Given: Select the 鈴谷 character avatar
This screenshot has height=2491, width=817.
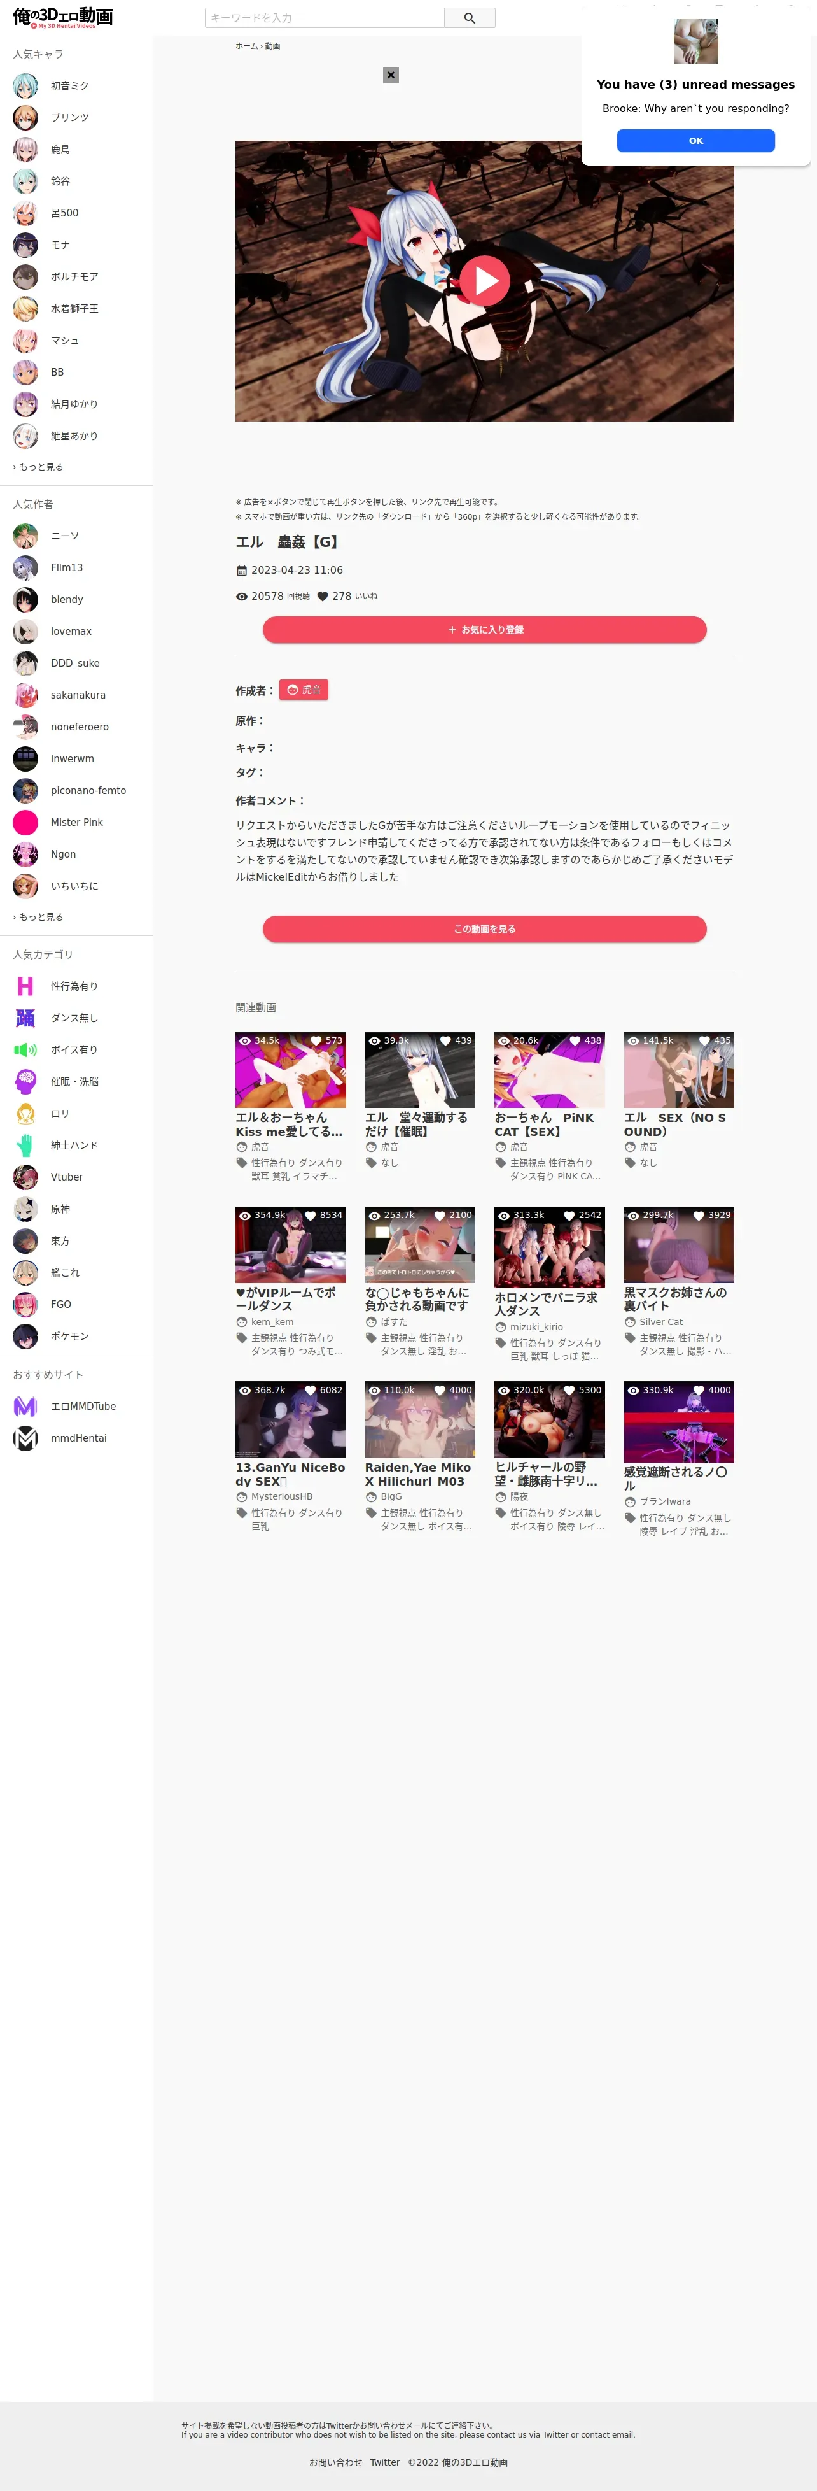Looking at the screenshot, I should click(25, 182).
